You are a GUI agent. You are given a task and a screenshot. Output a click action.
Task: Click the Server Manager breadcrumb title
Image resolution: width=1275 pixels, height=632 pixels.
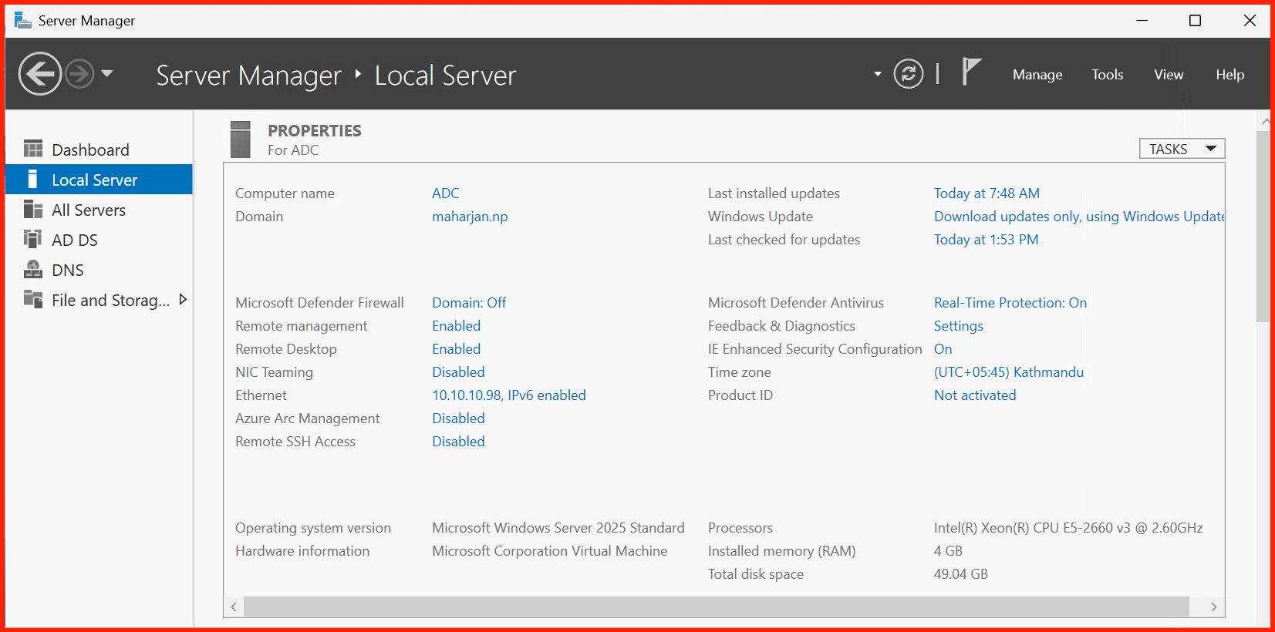[248, 76]
